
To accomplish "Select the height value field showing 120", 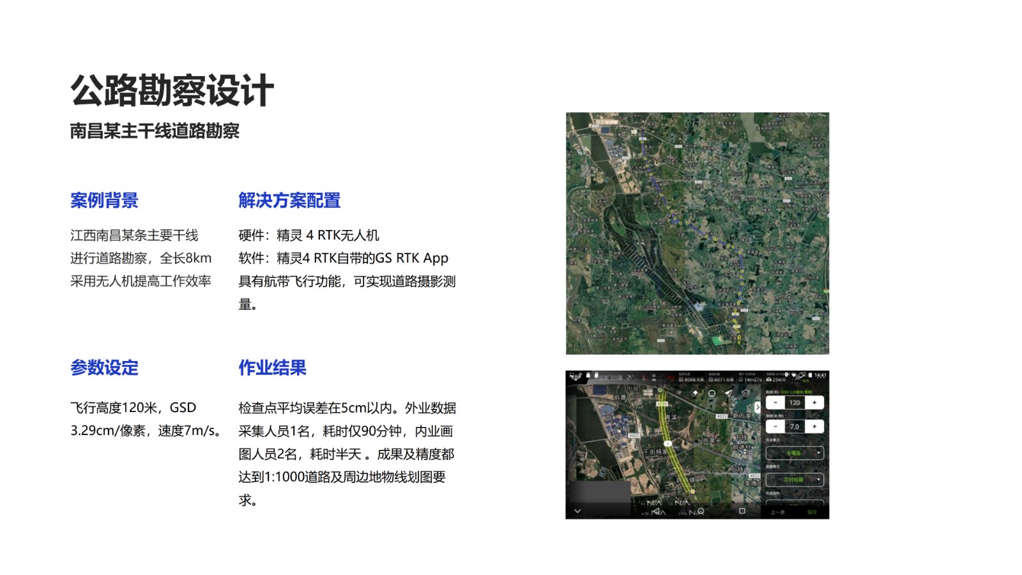I will [795, 402].
